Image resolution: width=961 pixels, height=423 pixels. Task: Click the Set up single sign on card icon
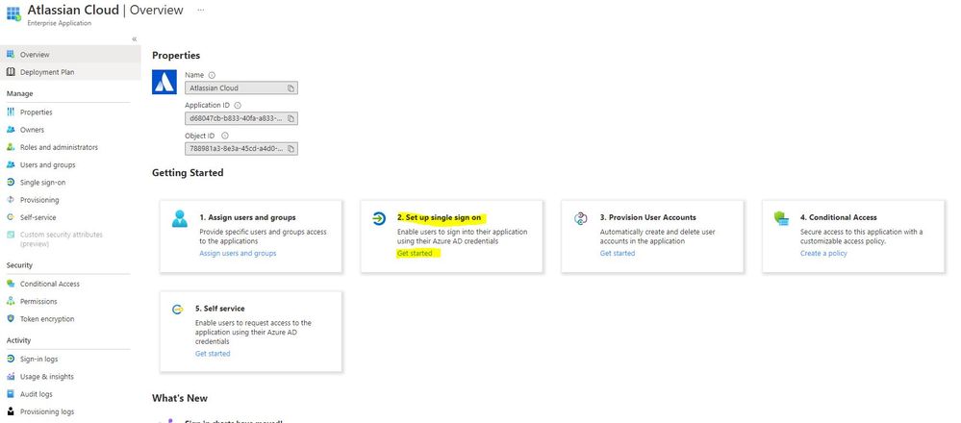coord(379,218)
